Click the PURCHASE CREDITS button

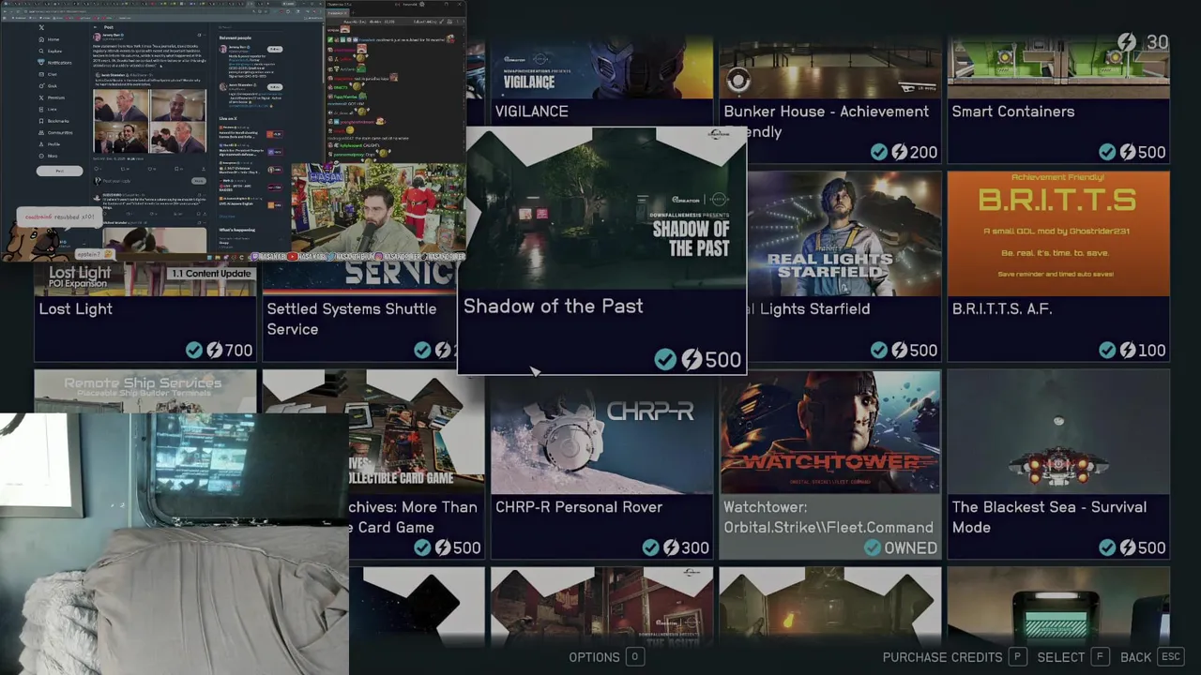point(954,657)
